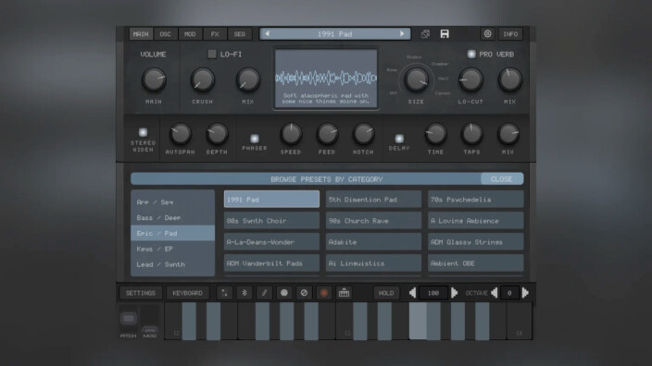This screenshot has width=652, height=366.
Task: Save the preset with the floppy disk icon
Action: pyautogui.click(x=445, y=34)
